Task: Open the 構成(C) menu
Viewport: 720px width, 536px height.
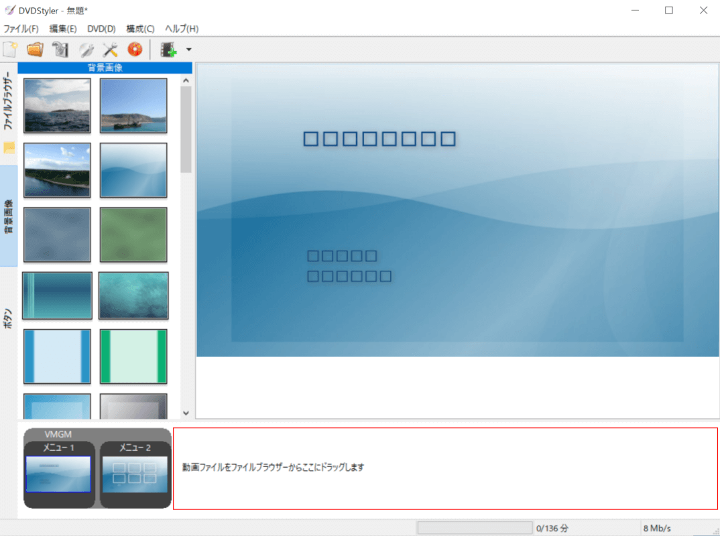Action: pyautogui.click(x=140, y=28)
